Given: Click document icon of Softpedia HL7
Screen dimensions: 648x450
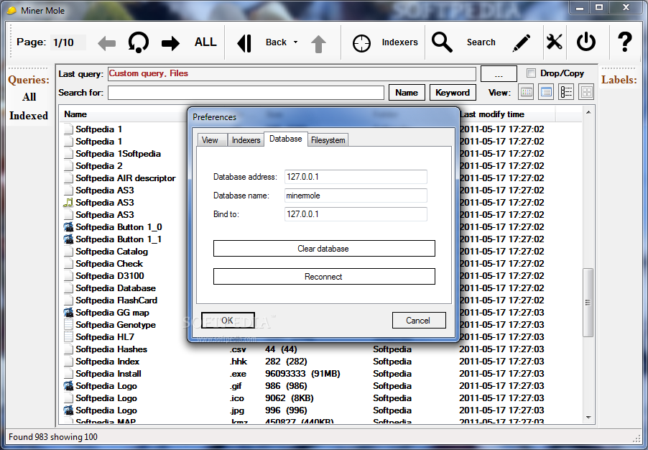Looking at the screenshot, I should click(x=68, y=337).
